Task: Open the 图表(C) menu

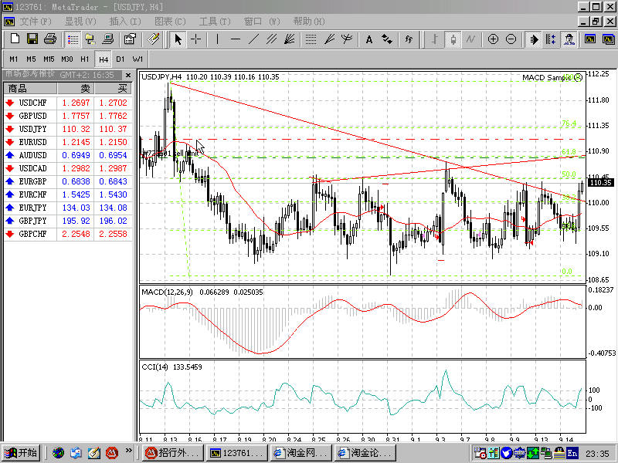Action: pyautogui.click(x=170, y=21)
